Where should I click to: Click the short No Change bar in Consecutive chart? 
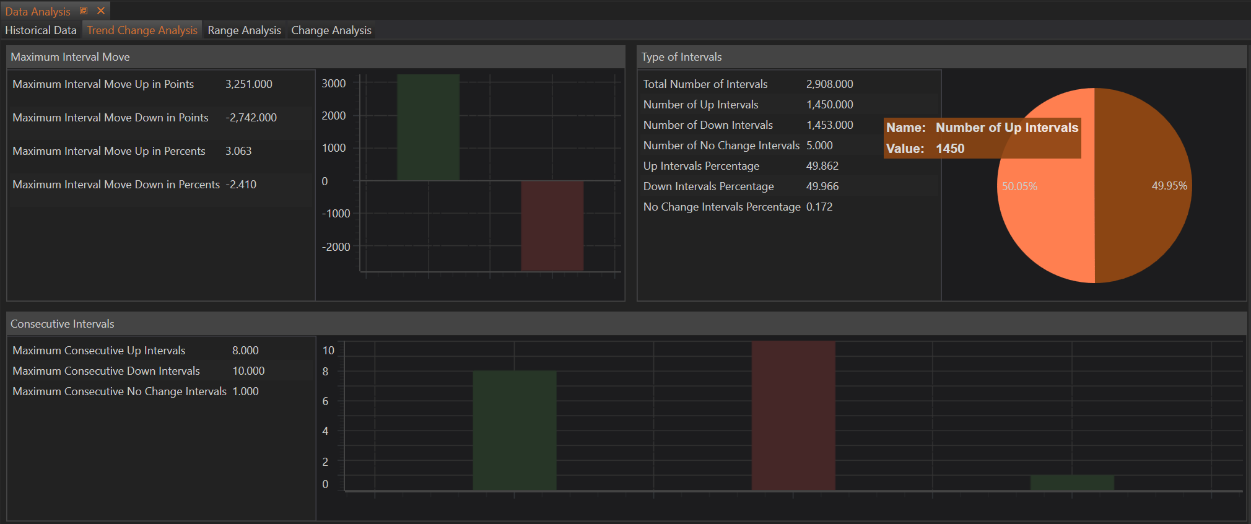pos(1071,483)
